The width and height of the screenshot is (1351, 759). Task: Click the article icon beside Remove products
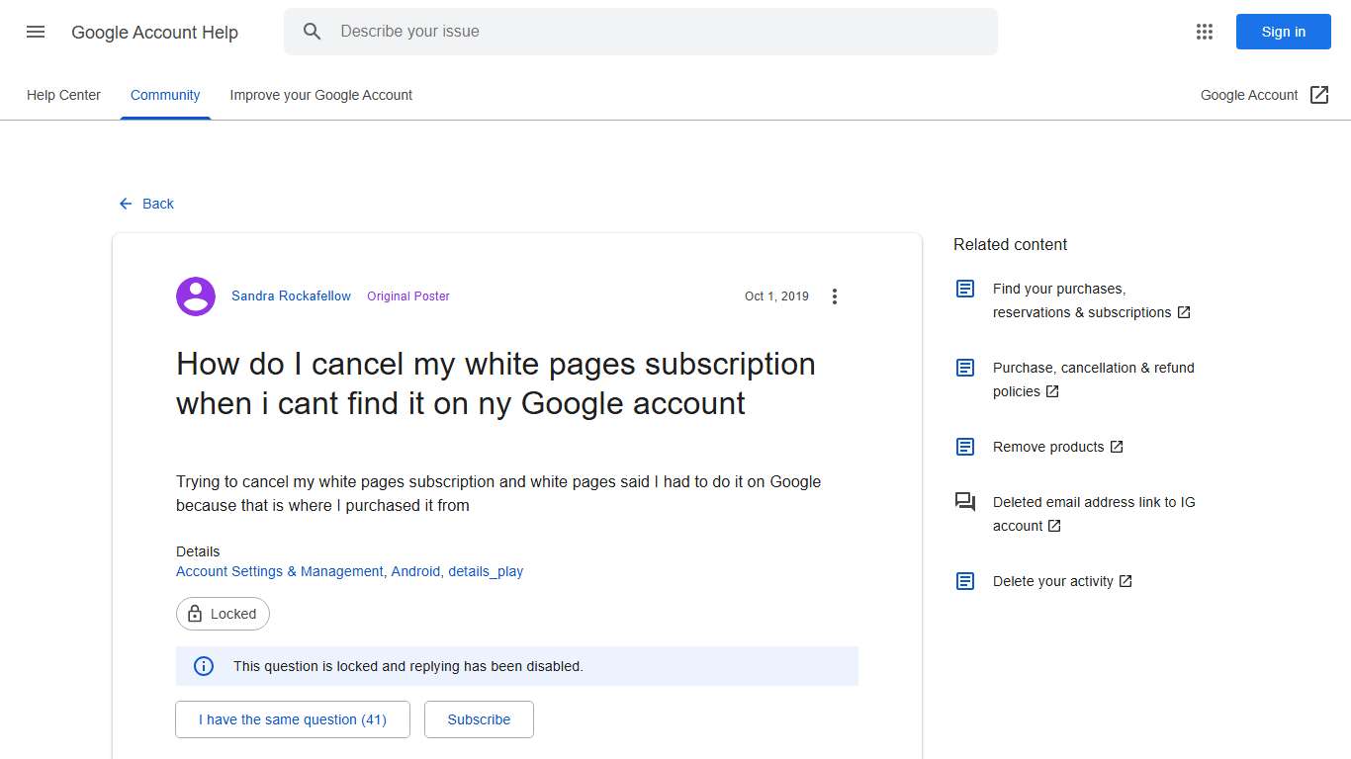point(964,446)
